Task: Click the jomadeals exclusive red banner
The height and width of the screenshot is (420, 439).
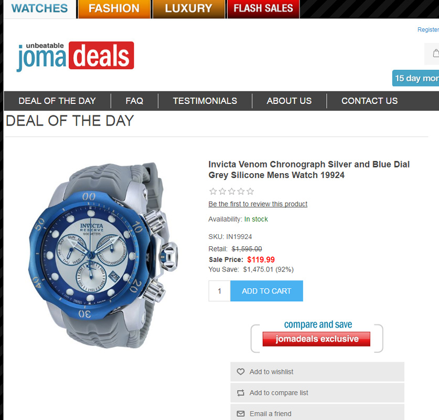Action: pyautogui.click(x=316, y=339)
